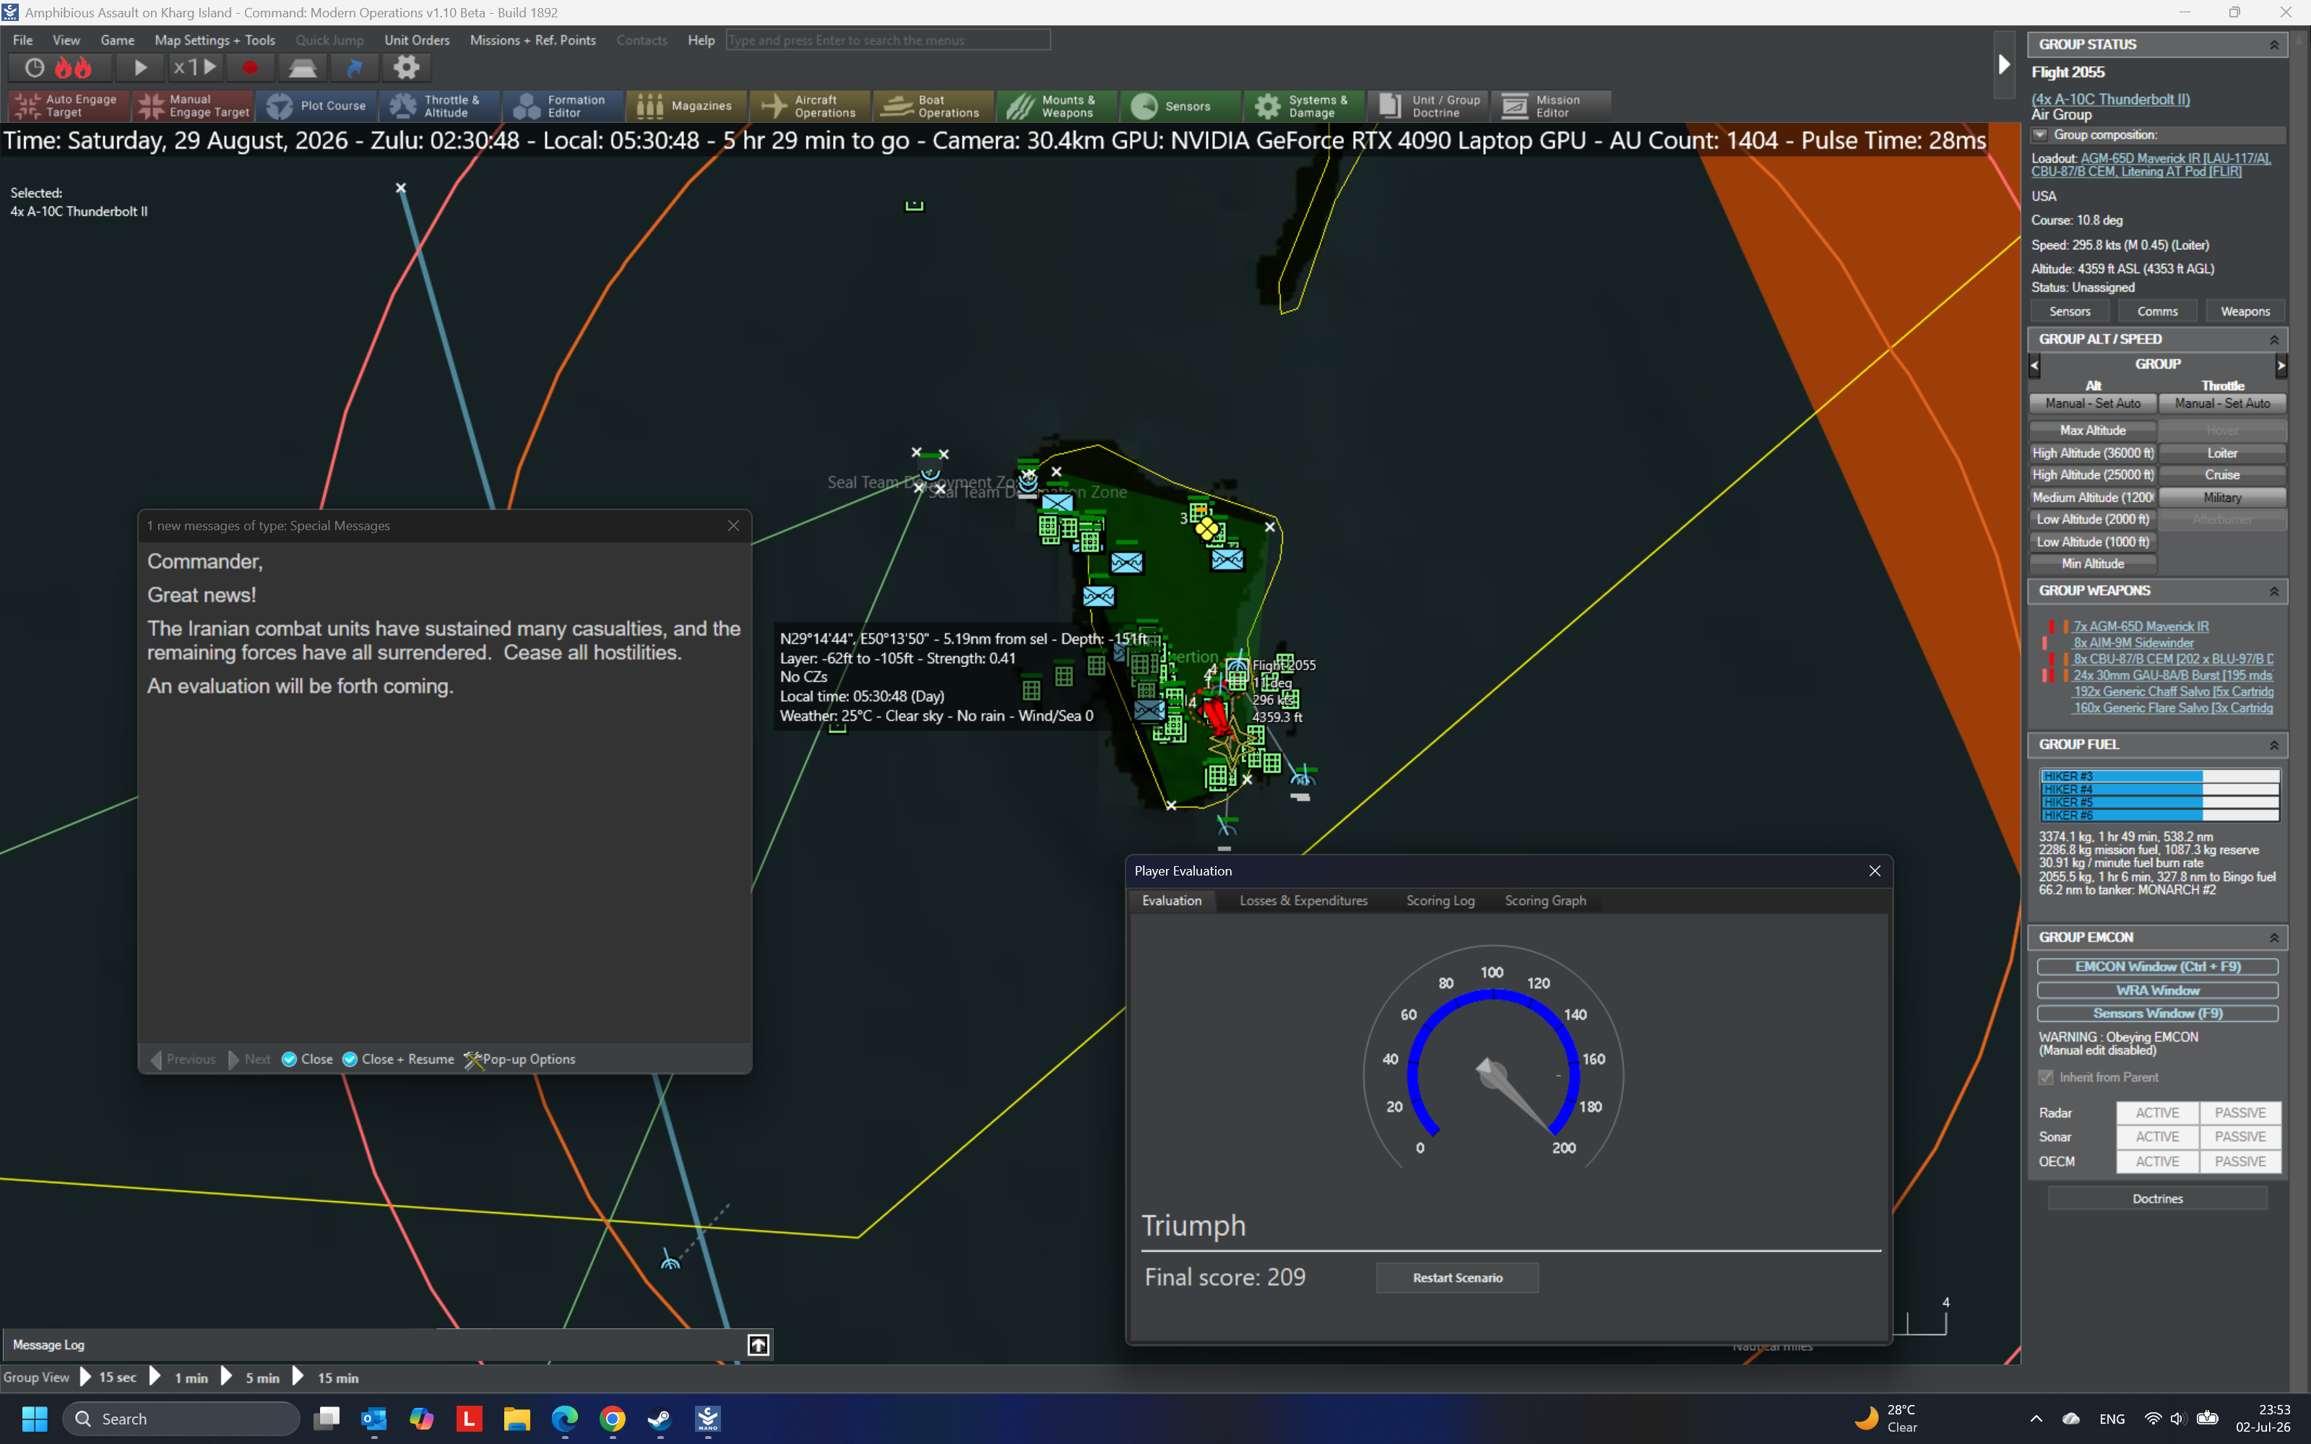
Task: Click Close + Resume in message popup
Action: click(398, 1059)
